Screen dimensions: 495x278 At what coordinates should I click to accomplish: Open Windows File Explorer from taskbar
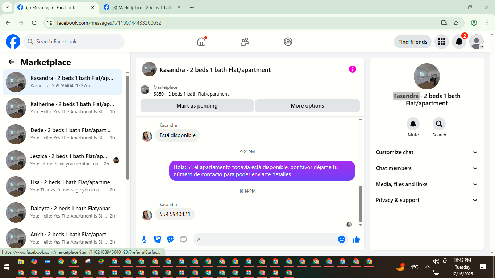(x=21, y=261)
